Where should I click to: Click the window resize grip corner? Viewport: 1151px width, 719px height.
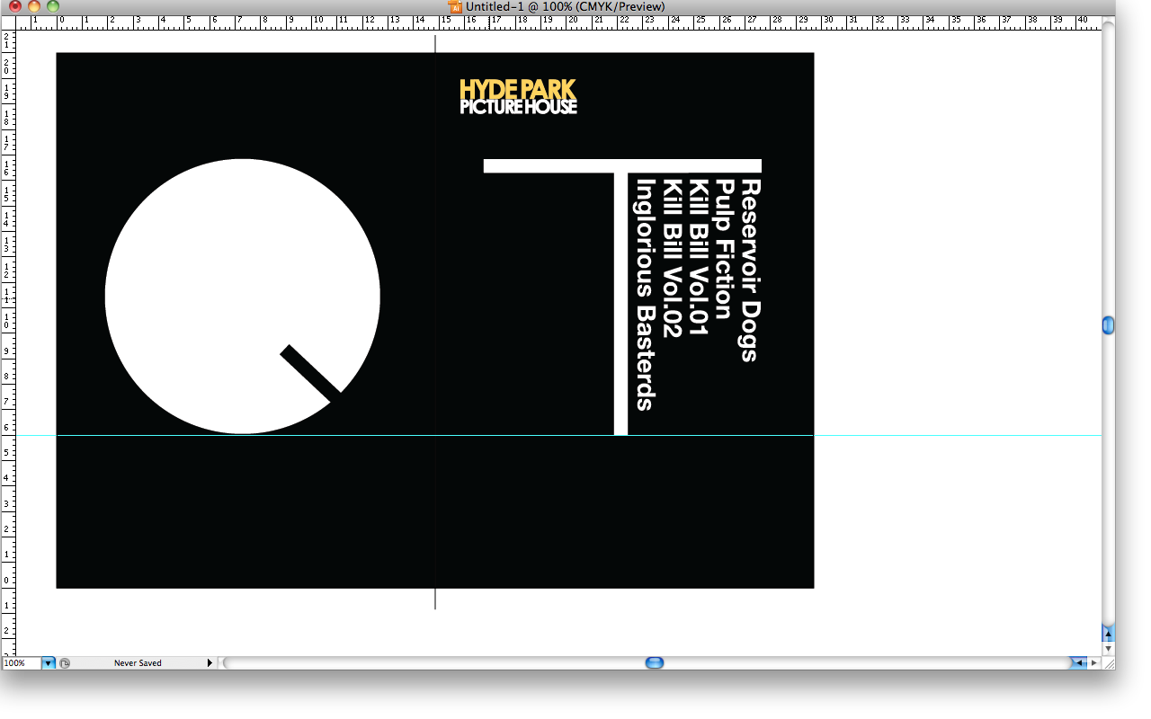tap(1109, 663)
